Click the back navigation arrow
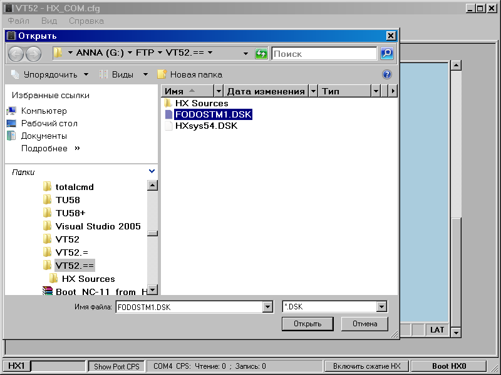This screenshot has height=375, width=501. click(x=16, y=54)
